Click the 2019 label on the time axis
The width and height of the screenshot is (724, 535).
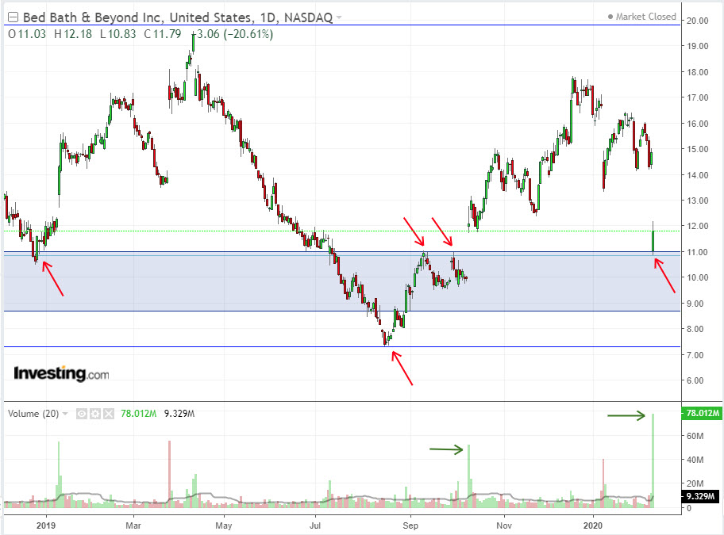(46, 525)
